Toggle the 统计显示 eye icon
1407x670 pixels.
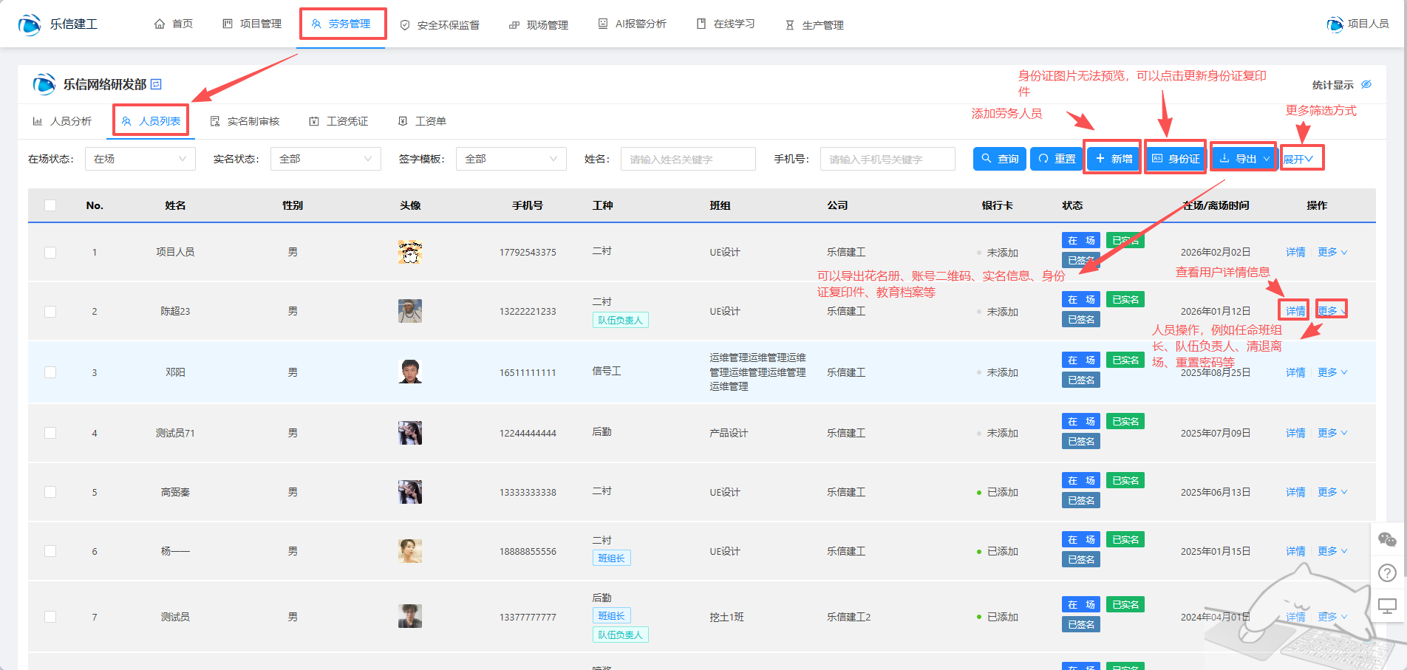1366,84
